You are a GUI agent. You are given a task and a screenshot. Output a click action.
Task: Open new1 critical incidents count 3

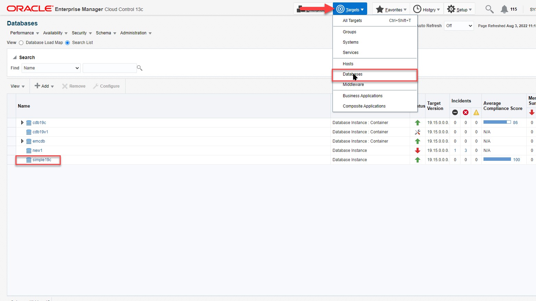tap(466, 150)
